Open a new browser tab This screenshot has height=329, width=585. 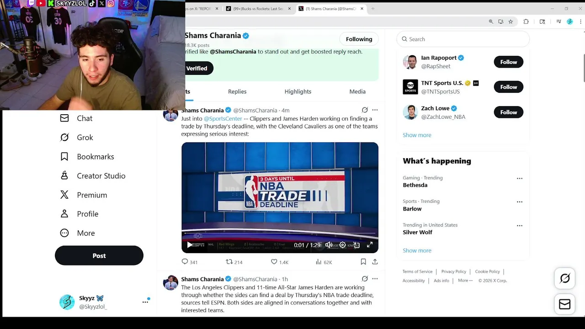[x=373, y=9]
